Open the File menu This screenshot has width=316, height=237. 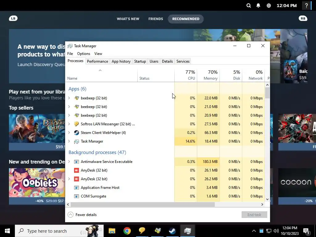pyautogui.click(x=70, y=54)
